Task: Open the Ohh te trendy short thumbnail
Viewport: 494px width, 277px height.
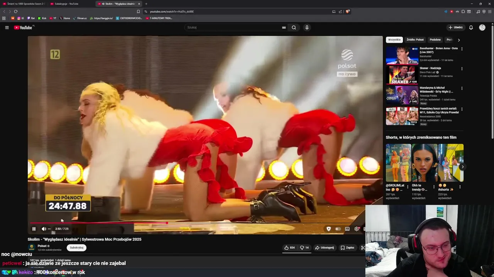Action: click(424, 163)
